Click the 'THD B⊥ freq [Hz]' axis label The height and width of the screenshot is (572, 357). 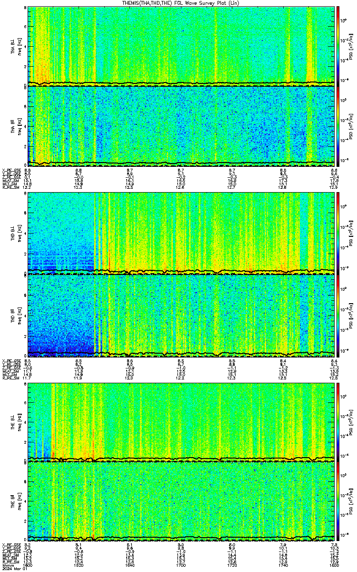click(x=16, y=233)
